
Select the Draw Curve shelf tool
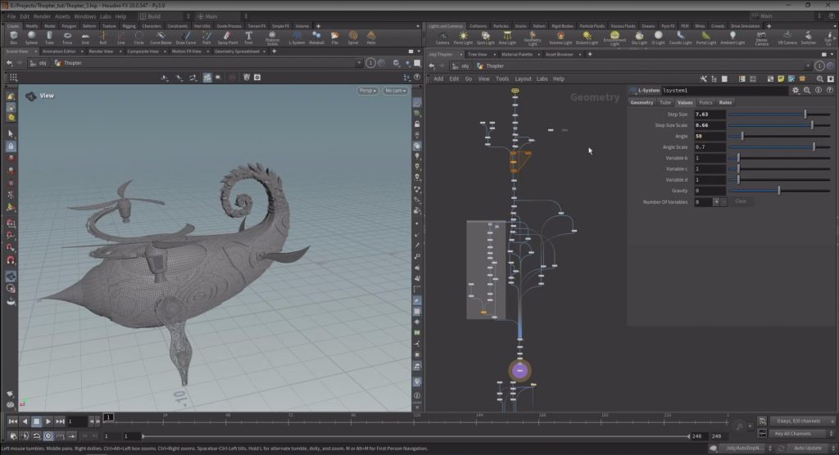pyautogui.click(x=186, y=38)
